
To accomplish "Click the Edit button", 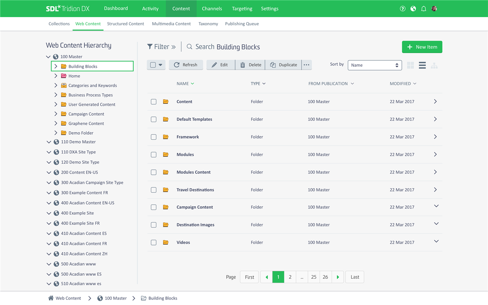I will click(x=220, y=65).
